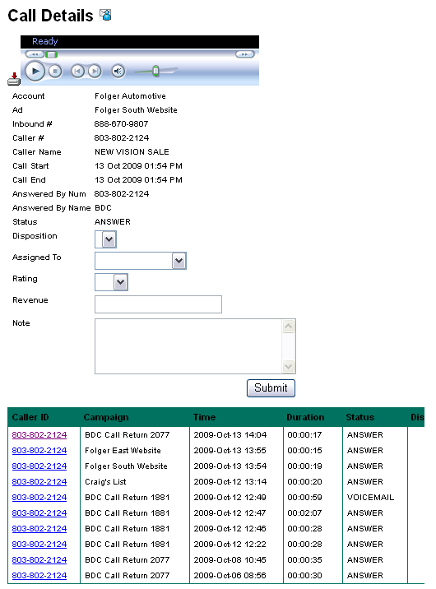Click the green seek position marker
Screen dimensions: 436x589
[52, 55]
